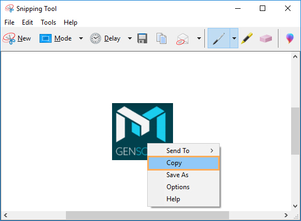Screen dimensions: 301x221
Task: Expand the Mode dropdown arrow
Action: (81, 38)
